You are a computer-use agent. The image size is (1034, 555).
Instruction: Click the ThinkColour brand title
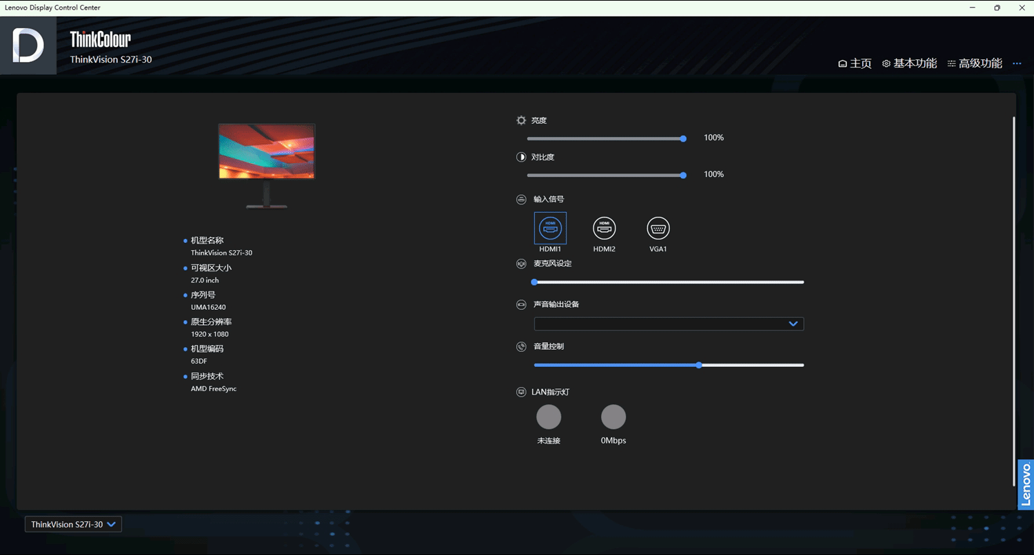point(100,39)
